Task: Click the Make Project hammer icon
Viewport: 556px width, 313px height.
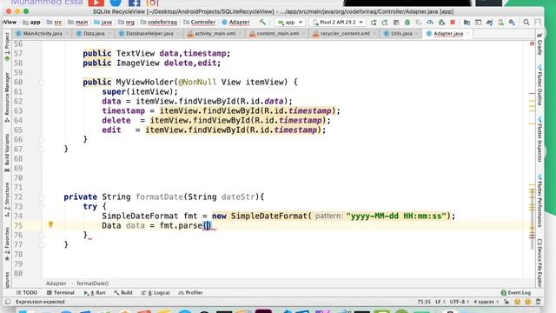Action: coord(262,22)
